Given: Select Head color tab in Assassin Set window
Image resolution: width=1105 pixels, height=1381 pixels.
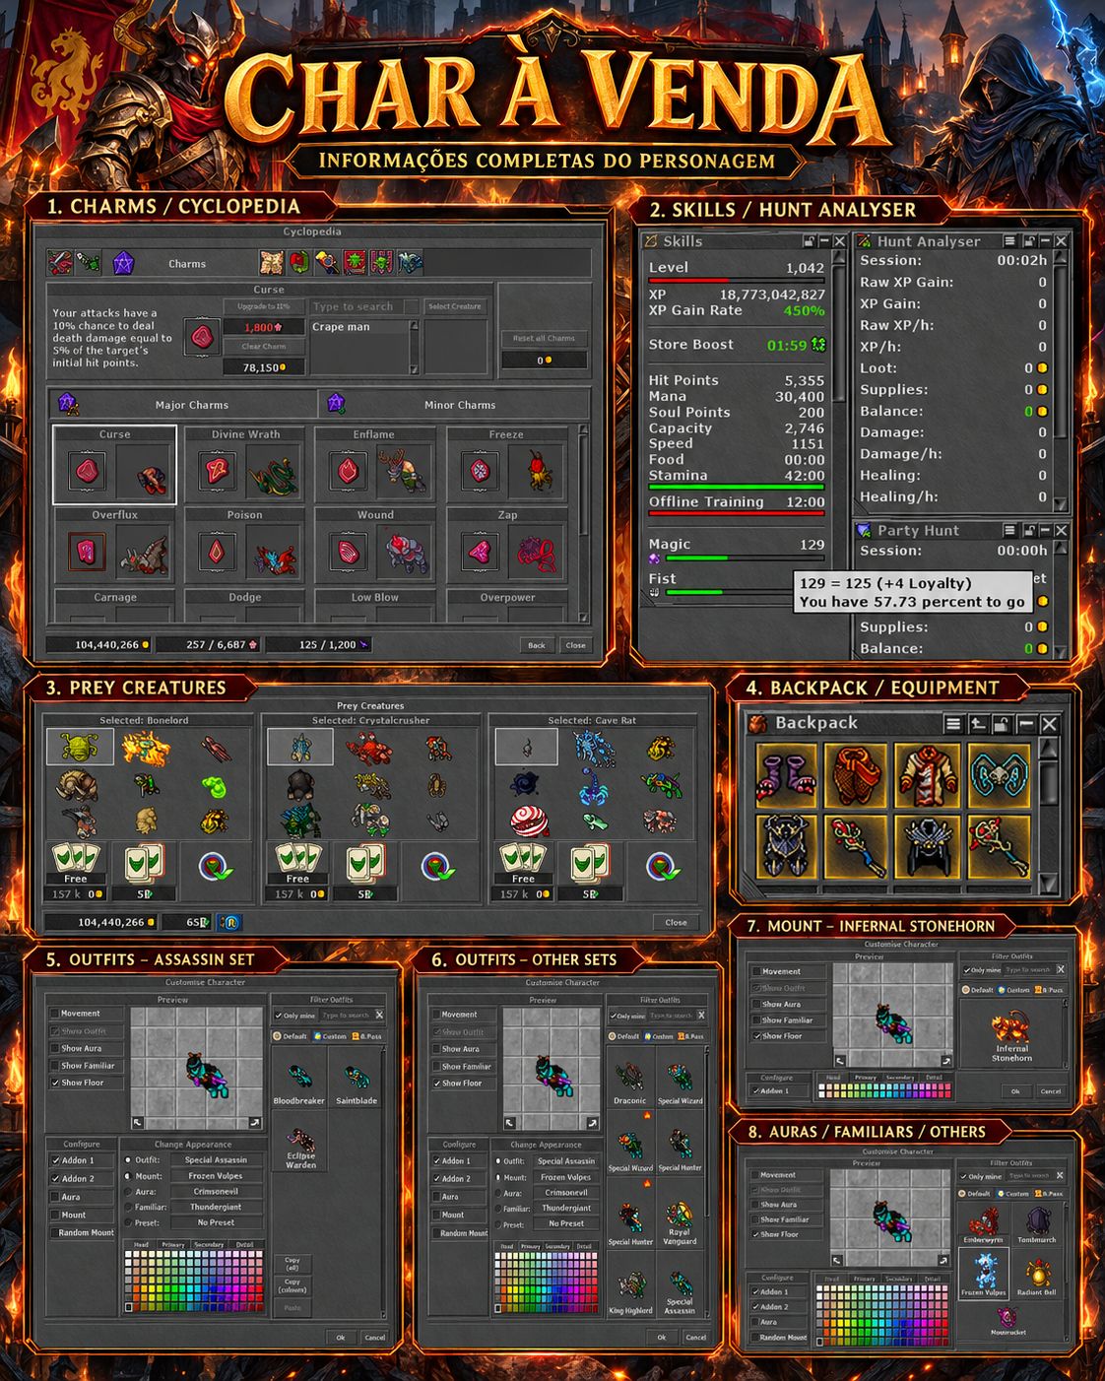Looking at the screenshot, I should tap(141, 1245).
